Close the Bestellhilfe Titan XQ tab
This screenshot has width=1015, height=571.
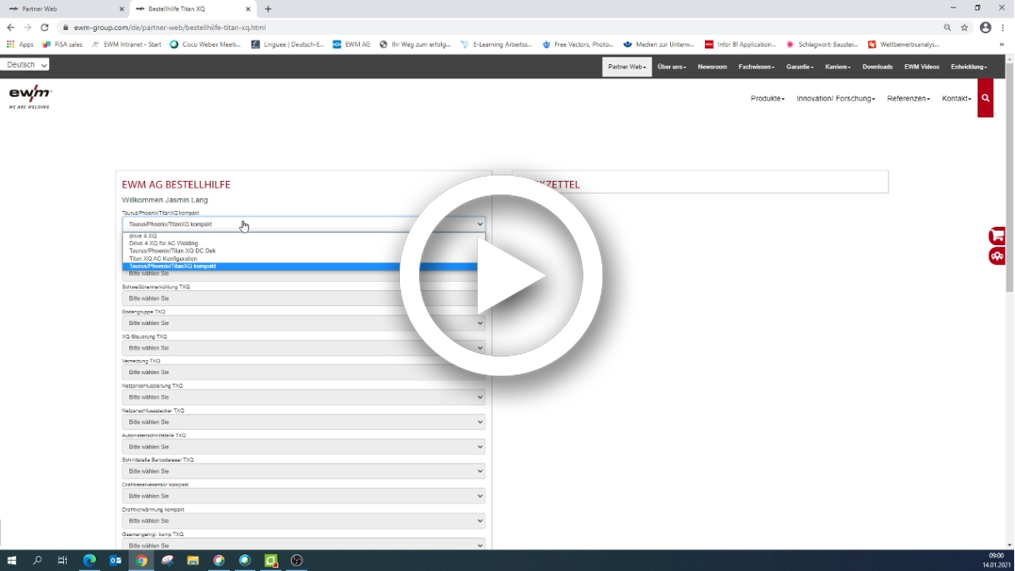coord(248,9)
